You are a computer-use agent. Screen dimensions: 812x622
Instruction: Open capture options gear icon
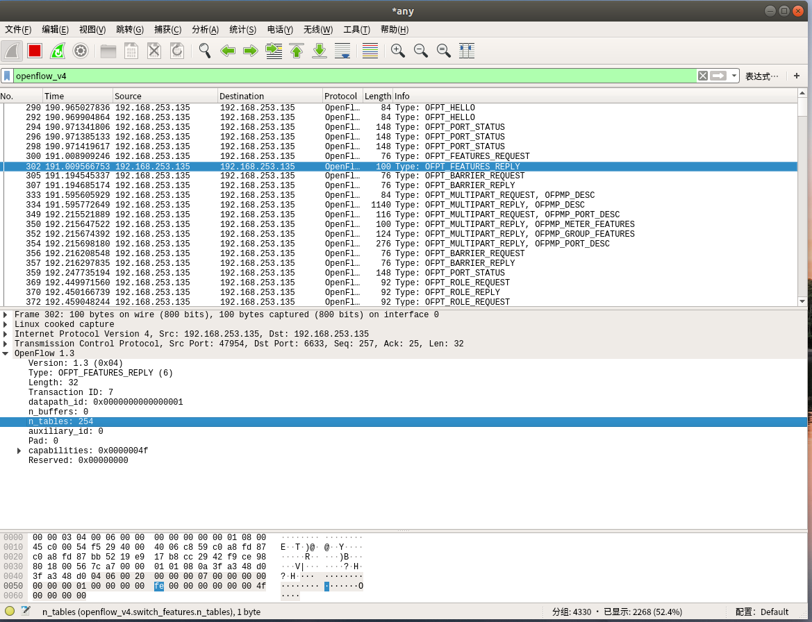(81, 51)
